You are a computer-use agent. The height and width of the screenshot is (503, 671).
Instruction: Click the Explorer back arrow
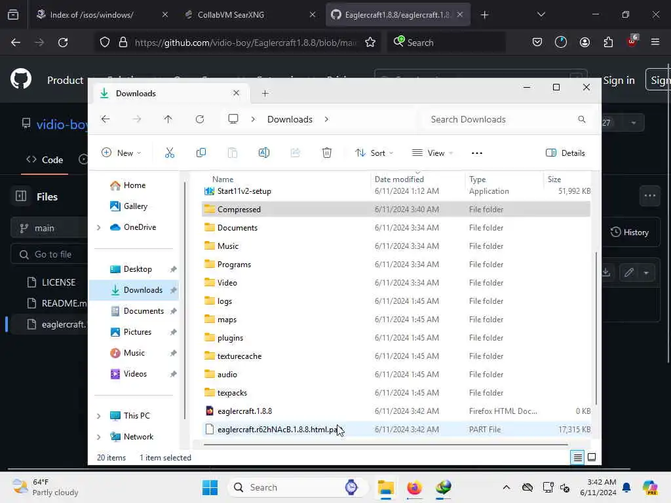coord(105,119)
